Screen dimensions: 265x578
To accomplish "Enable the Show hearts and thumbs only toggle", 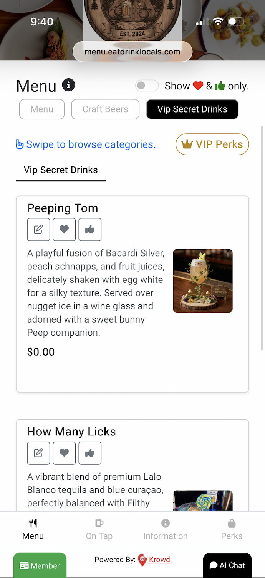I will click(147, 86).
